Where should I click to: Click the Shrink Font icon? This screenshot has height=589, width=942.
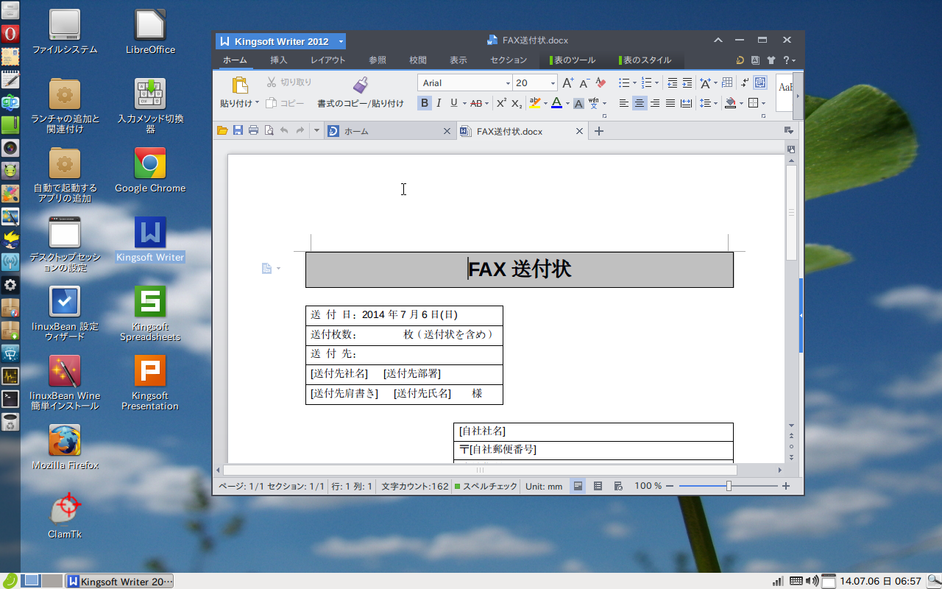coord(584,83)
